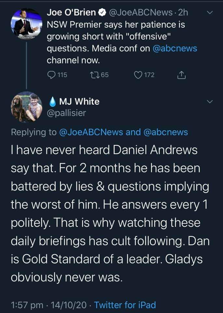Click the 2h timestamp on Joe's tweet
Image resolution: width=223 pixels, height=313 pixels.
click(183, 13)
